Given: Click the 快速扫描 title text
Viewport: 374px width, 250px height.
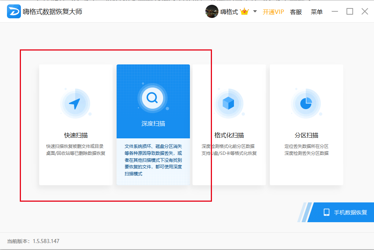Looking at the screenshot, I should [x=76, y=135].
